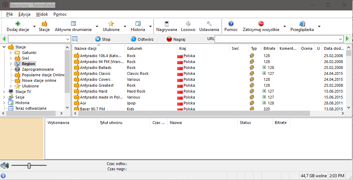The image size is (353, 180).
Task: Select Zaprogramowane in the tree
Action: pos(38,70)
